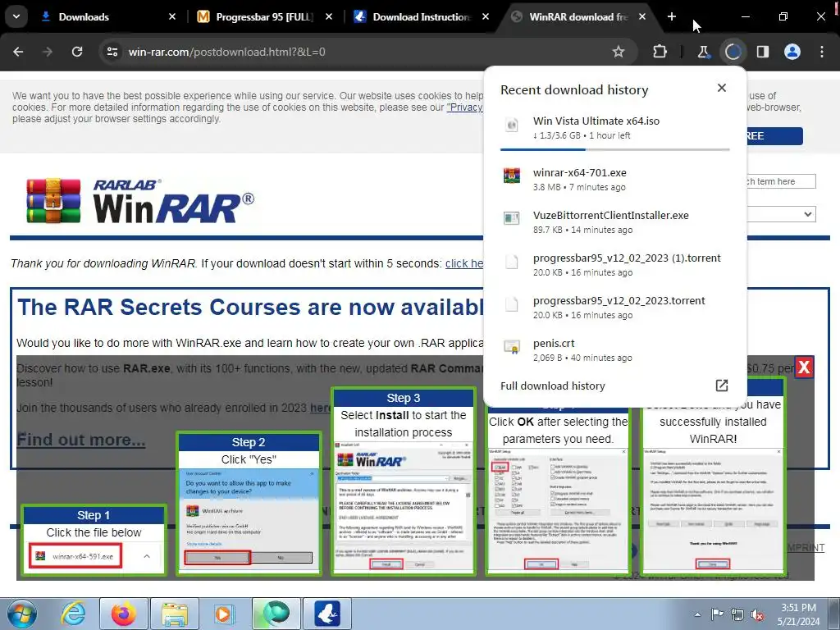Click the Action Center flag icon
This screenshot has height=630, width=840.
pos(717,614)
